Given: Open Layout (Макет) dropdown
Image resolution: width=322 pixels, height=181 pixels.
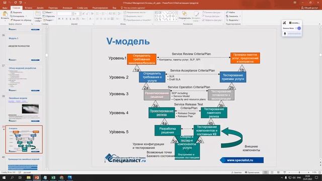Looking at the screenshot, I should point(48,12).
